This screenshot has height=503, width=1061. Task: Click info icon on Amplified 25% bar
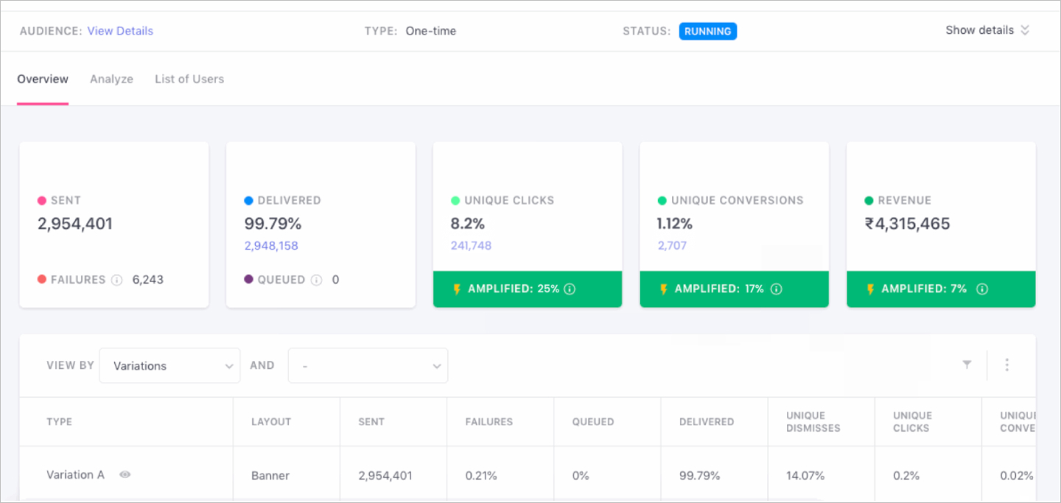569,289
